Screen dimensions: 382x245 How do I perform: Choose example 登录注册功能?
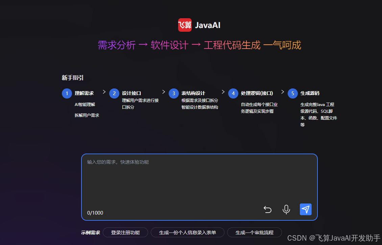coord(125,233)
